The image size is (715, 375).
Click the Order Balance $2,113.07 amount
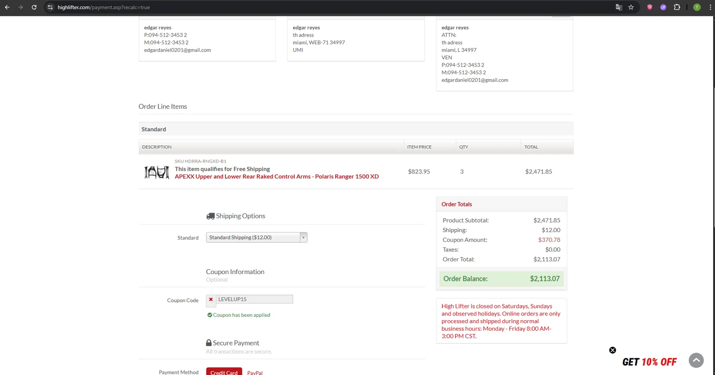tap(545, 279)
